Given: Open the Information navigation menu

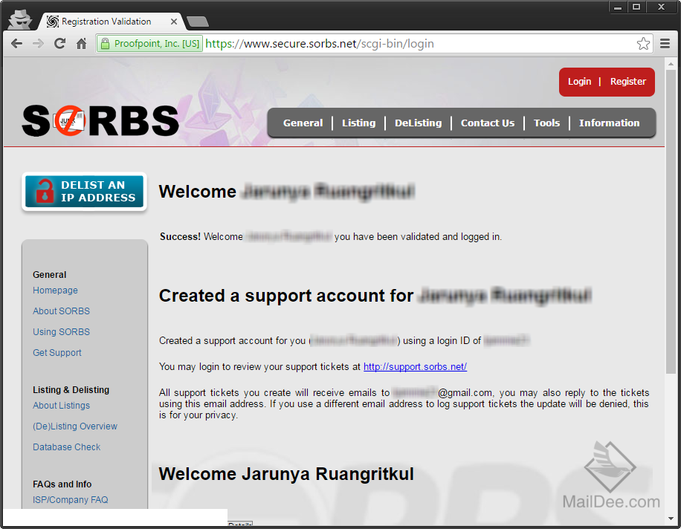Looking at the screenshot, I should click(x=609, y=123).
